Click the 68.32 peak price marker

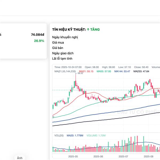click(80, 73)
